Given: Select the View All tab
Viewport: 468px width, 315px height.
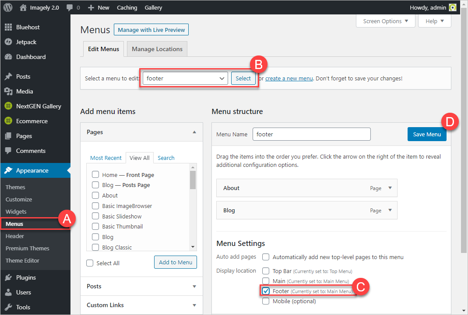Looking at the screenshot, I should click(139, 158).
